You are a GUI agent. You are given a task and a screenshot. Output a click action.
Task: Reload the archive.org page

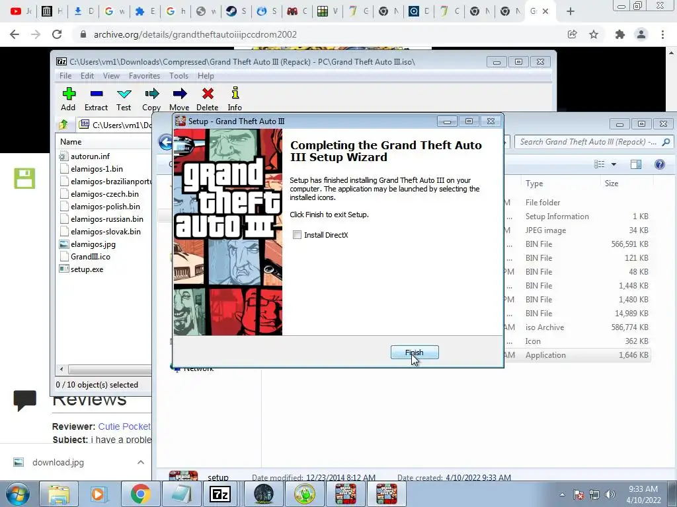coord(57,34)
